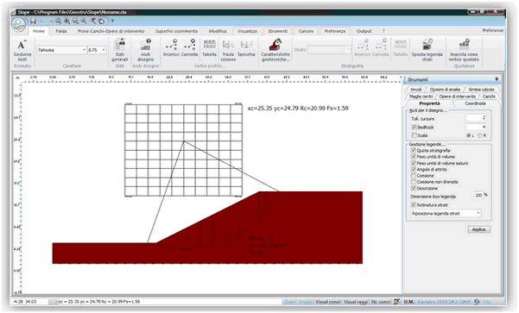Open Aiuti disegno drawing aids

coord(146,50)
